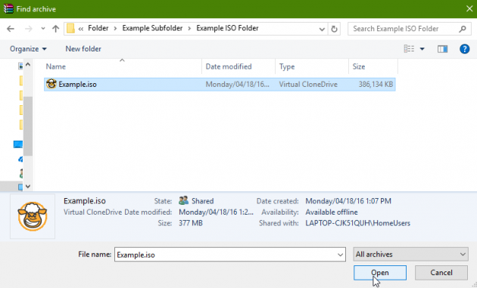Go back with the left arrow button

11,29
